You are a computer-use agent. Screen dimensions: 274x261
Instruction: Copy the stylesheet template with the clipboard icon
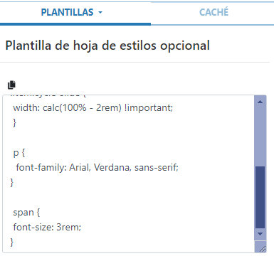(x=11, y=85)
